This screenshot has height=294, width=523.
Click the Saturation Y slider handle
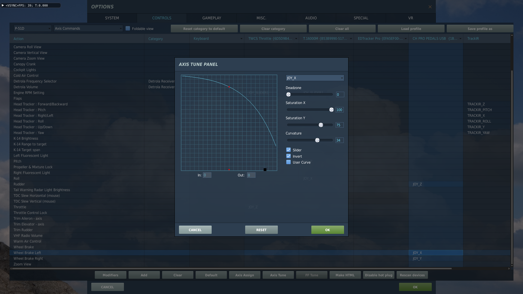(x=321, y=125)
